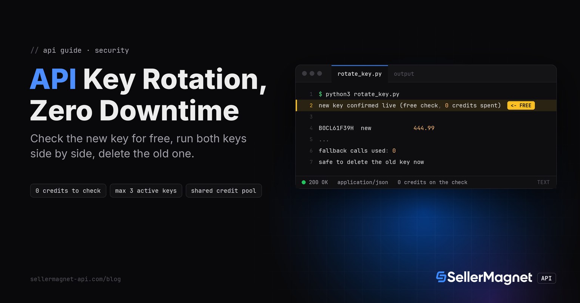Click the ASIN B0CL61F39H
580x303 pixels.
pos(336,128)
